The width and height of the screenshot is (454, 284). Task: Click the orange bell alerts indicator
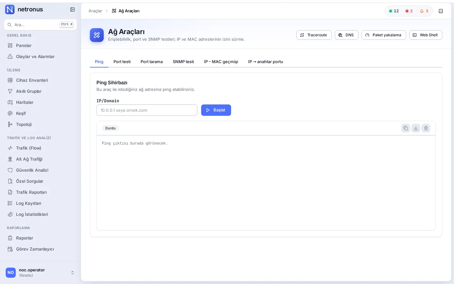click(424, 11)
